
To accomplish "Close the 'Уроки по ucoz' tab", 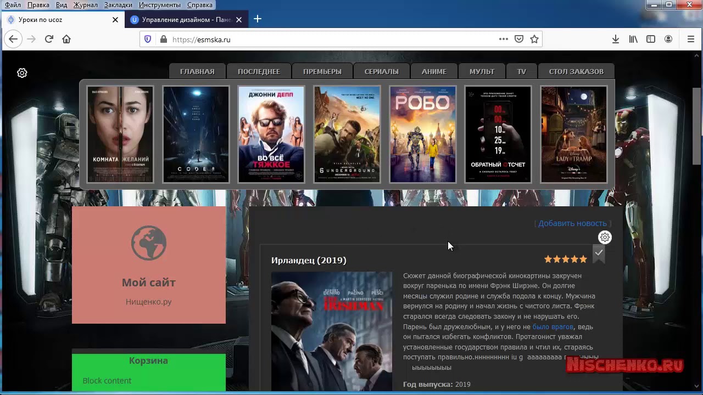I will pyautogui.click(x=115, y=20).
